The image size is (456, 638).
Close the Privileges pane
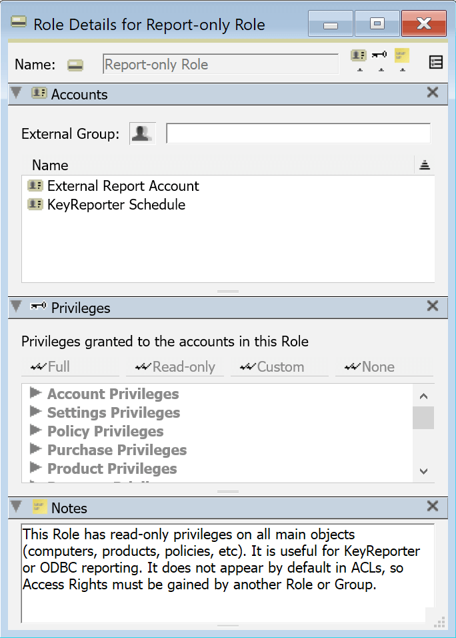433,307
